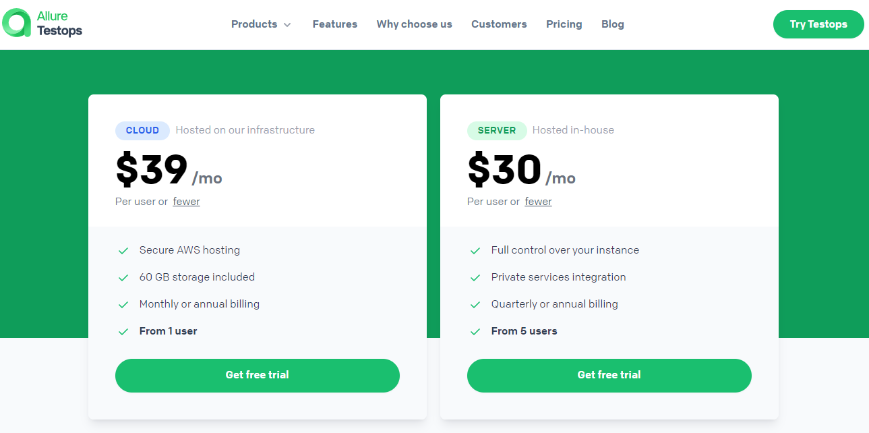This screenshot has width=869, height=433.
Task: Get free trial for Cloud plan
Action: coord(258,375)
